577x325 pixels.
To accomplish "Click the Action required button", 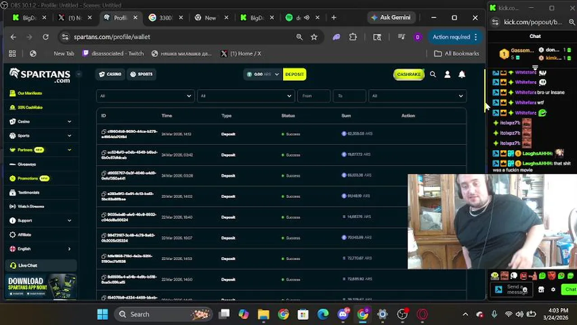I will [x=455, y=37].
